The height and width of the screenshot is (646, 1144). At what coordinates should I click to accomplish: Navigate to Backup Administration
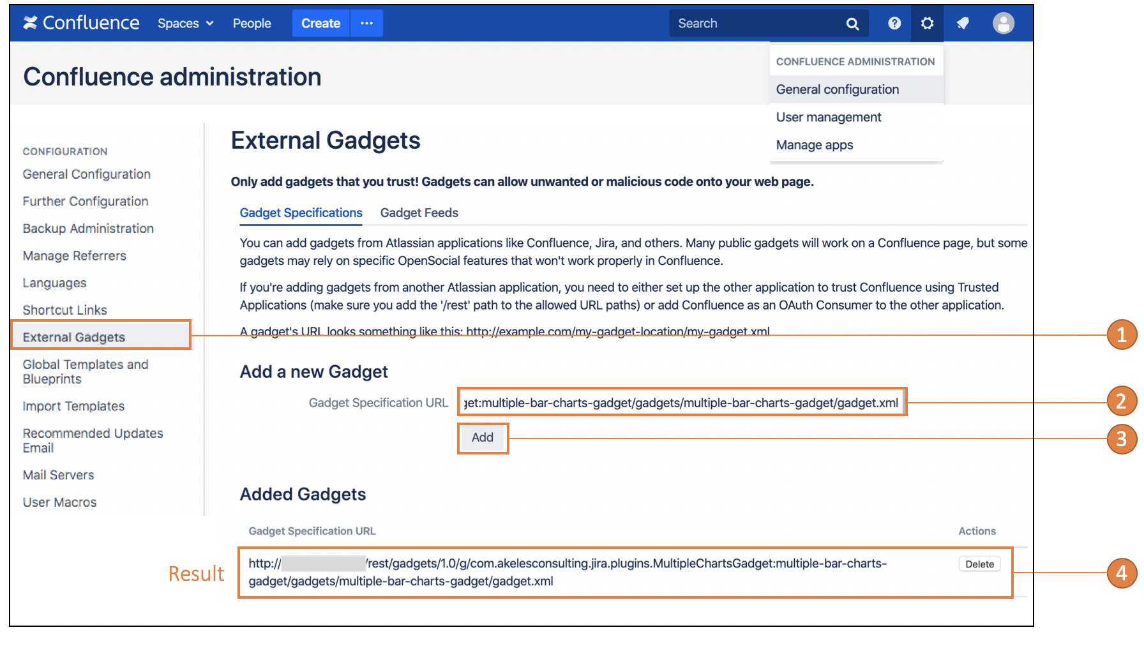87,228
